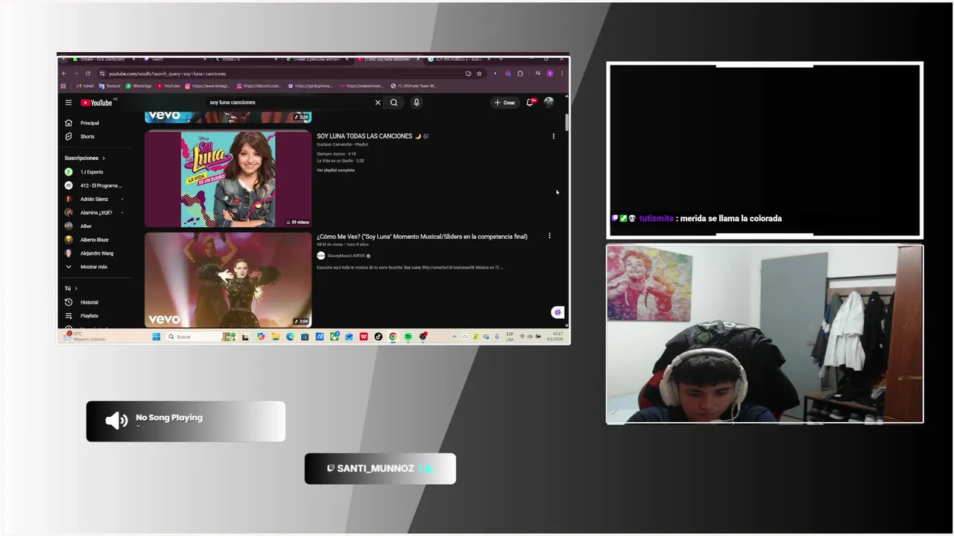Show hidden system tray icons
The height and width of the screenshot is (536, 954).
coord(454,336)
